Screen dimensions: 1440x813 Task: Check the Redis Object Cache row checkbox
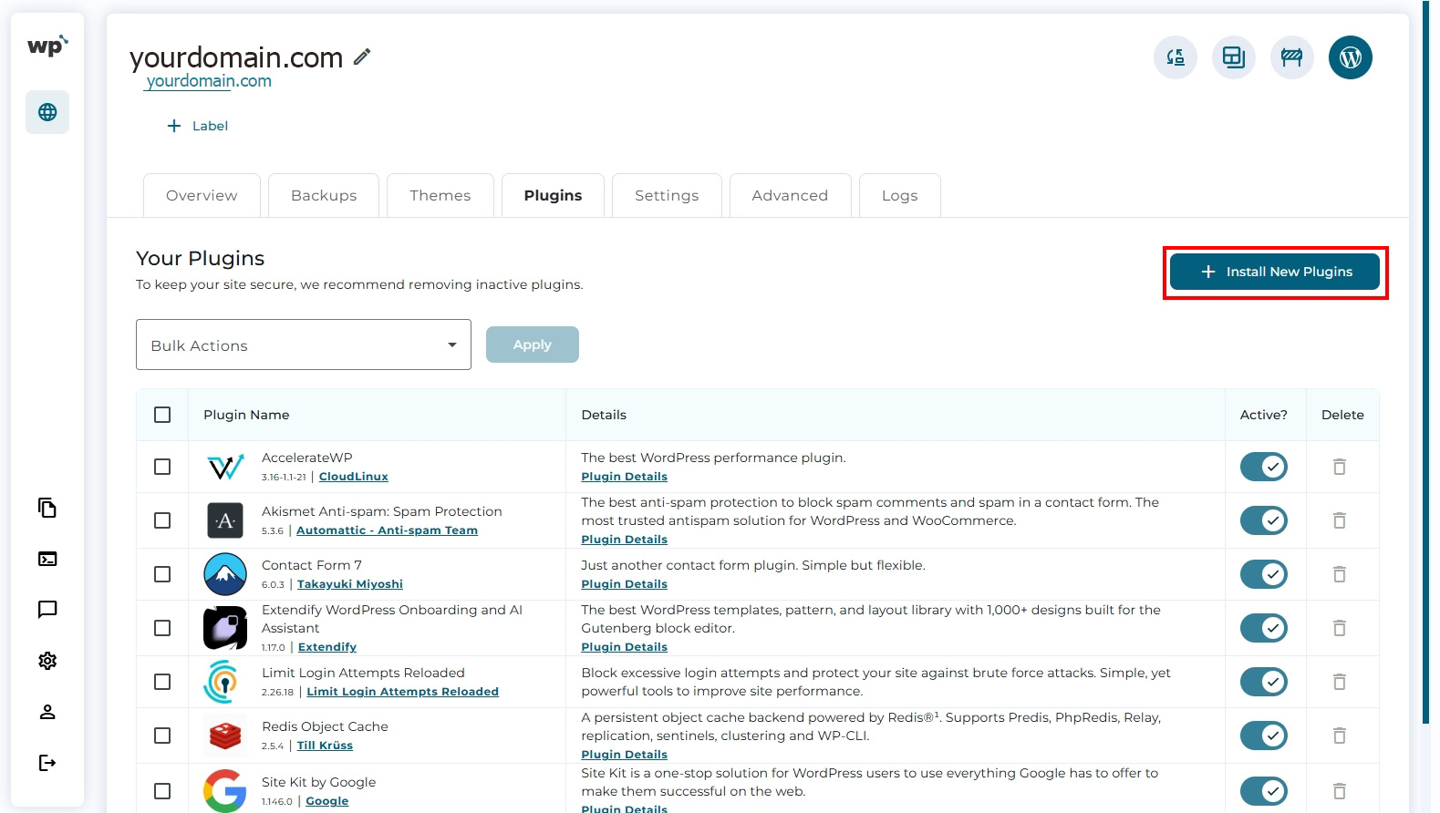pyautogui.click(x=162, y=736)
